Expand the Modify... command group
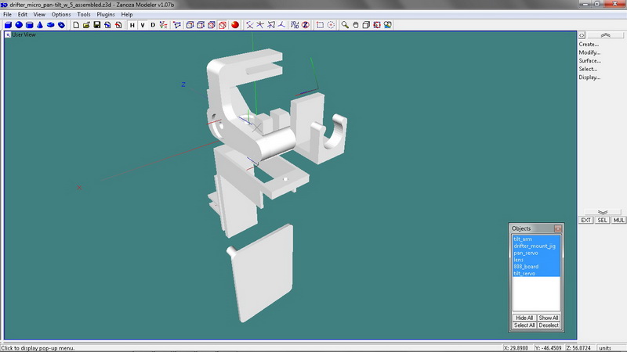The height and width of the screenshot is (352, 627). [x=589, y=52]
